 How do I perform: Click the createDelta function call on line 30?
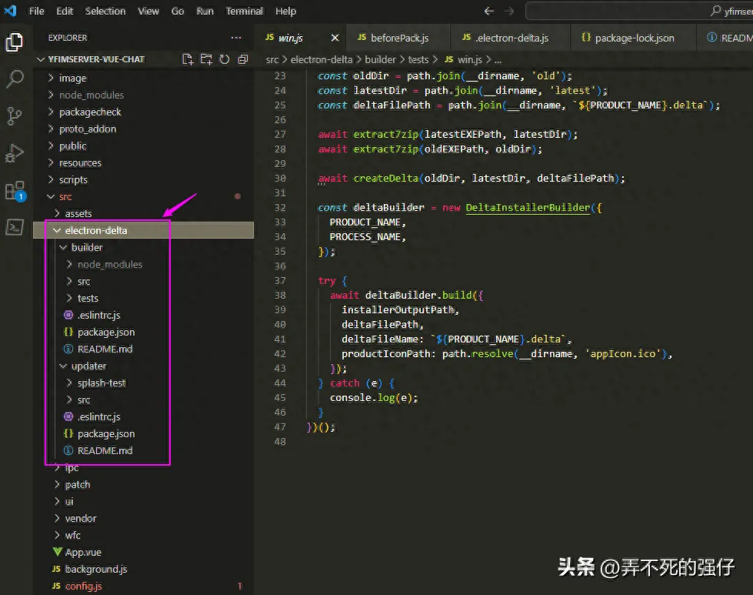click(x=385, y=179)
